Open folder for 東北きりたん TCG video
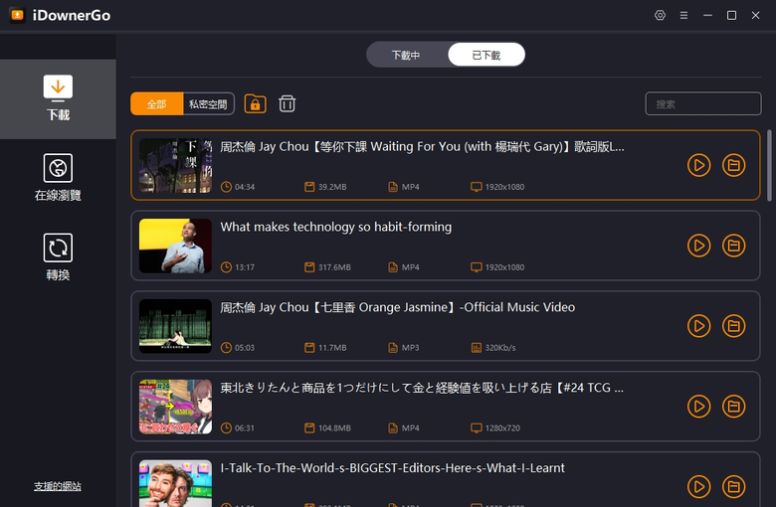The height and width of the screenshot is (507, 776). [733, 406]
